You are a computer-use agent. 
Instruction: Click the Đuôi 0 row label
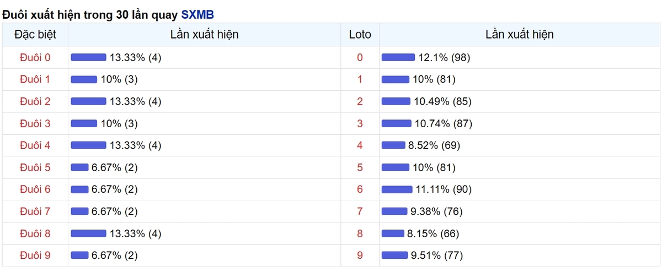coord(35,57)
